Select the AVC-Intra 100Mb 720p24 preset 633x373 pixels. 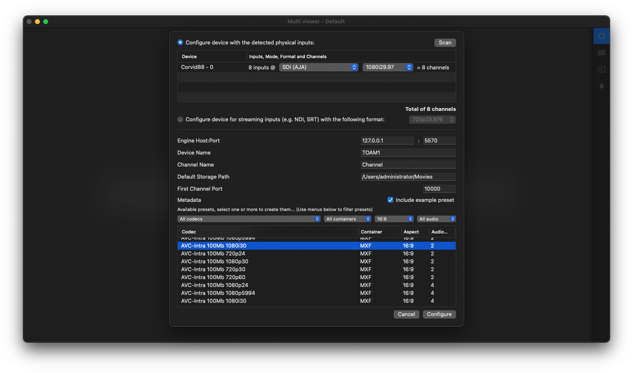point(316,254)
